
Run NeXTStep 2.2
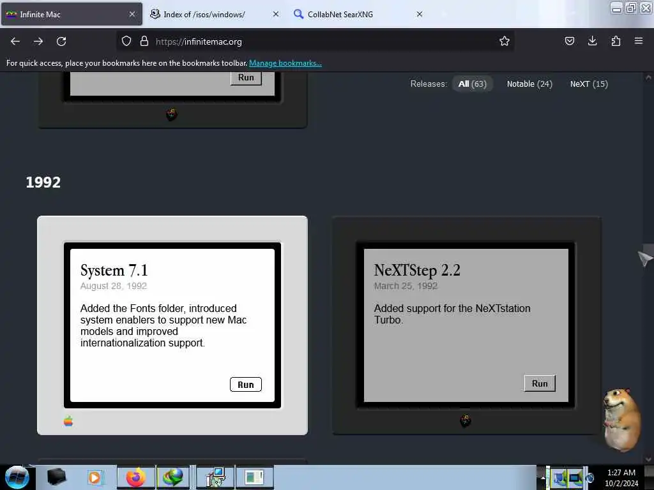coord(540,383)
